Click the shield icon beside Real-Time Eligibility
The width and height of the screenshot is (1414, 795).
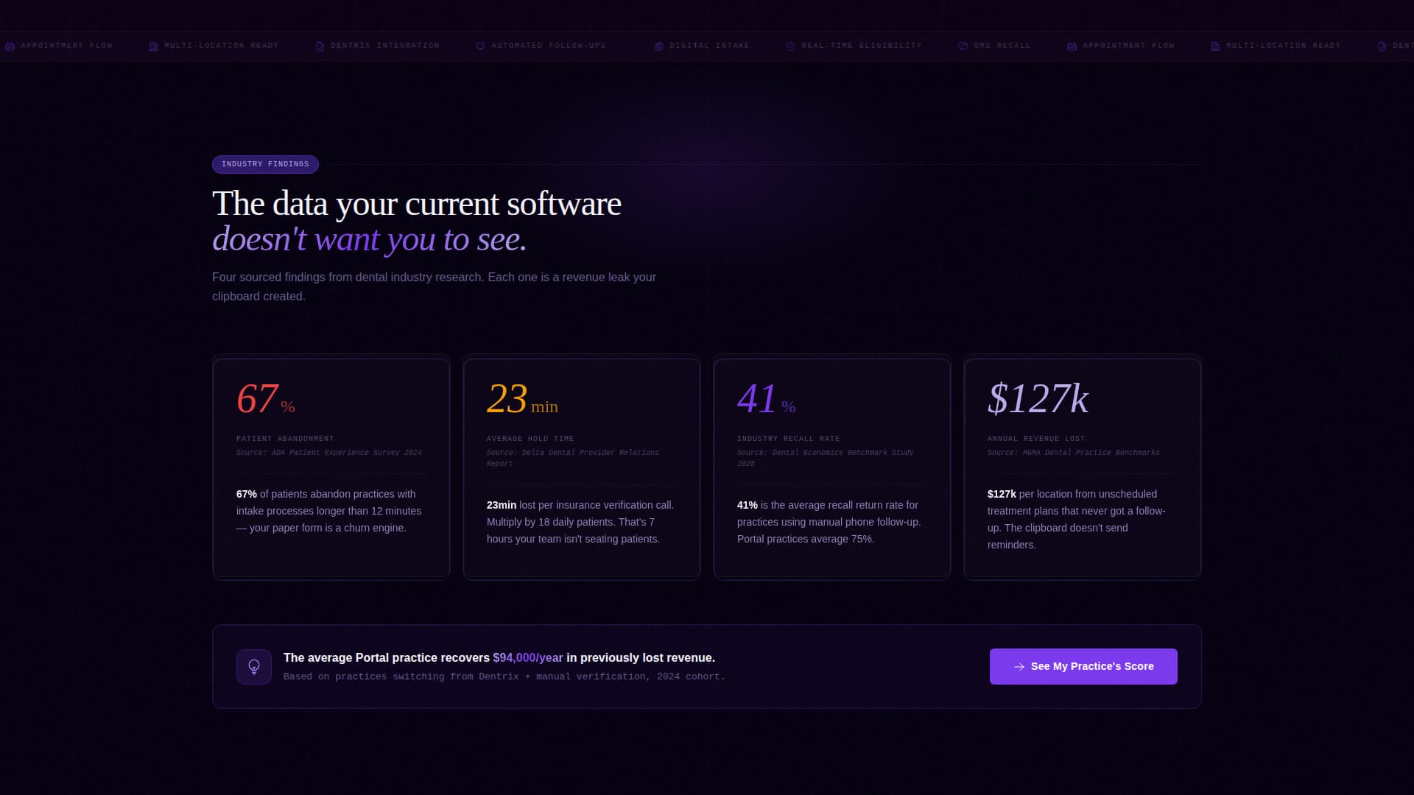tap(791, 46)
